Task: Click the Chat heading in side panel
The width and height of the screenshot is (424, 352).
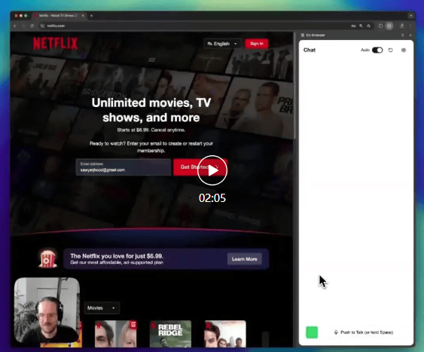Action: point(310,50)
